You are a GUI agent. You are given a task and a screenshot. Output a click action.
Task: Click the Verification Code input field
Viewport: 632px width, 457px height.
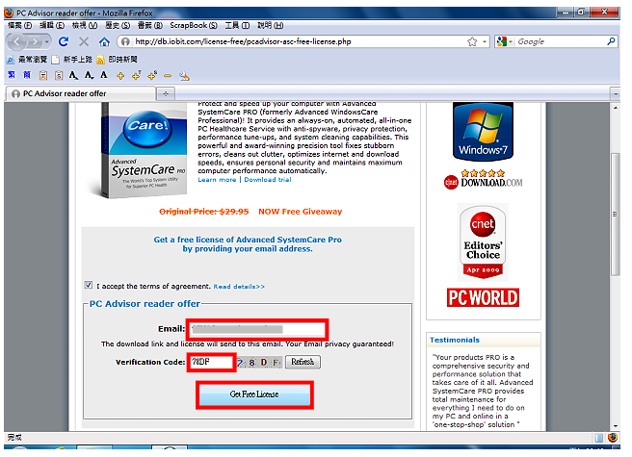[212, 362]
